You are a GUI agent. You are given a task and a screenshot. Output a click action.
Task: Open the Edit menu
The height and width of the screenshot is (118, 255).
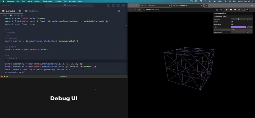click(23, 1)
